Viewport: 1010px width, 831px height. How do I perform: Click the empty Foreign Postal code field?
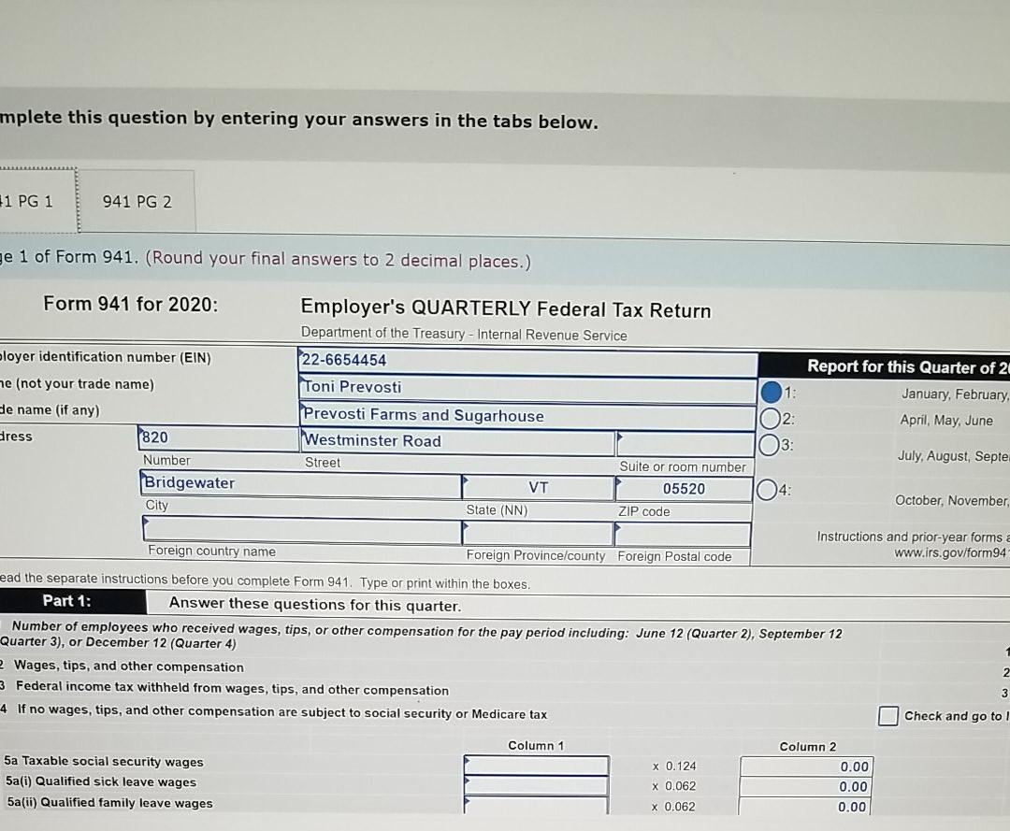[x=682, y=535]
